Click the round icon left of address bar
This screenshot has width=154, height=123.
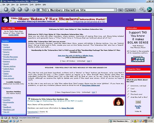(x=34, y=10)
